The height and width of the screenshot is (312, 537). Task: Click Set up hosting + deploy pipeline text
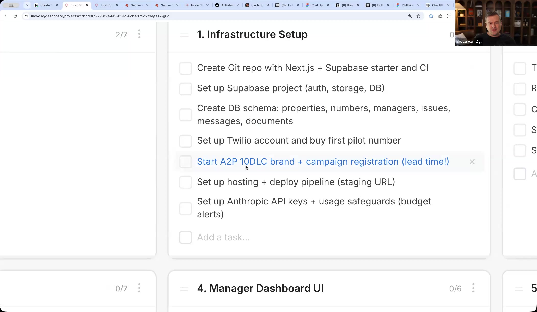pos(296,182)
